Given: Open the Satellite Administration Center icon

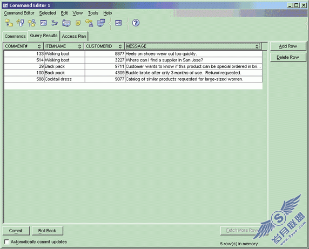Looking at the screenshot, I should pos(32,23).
